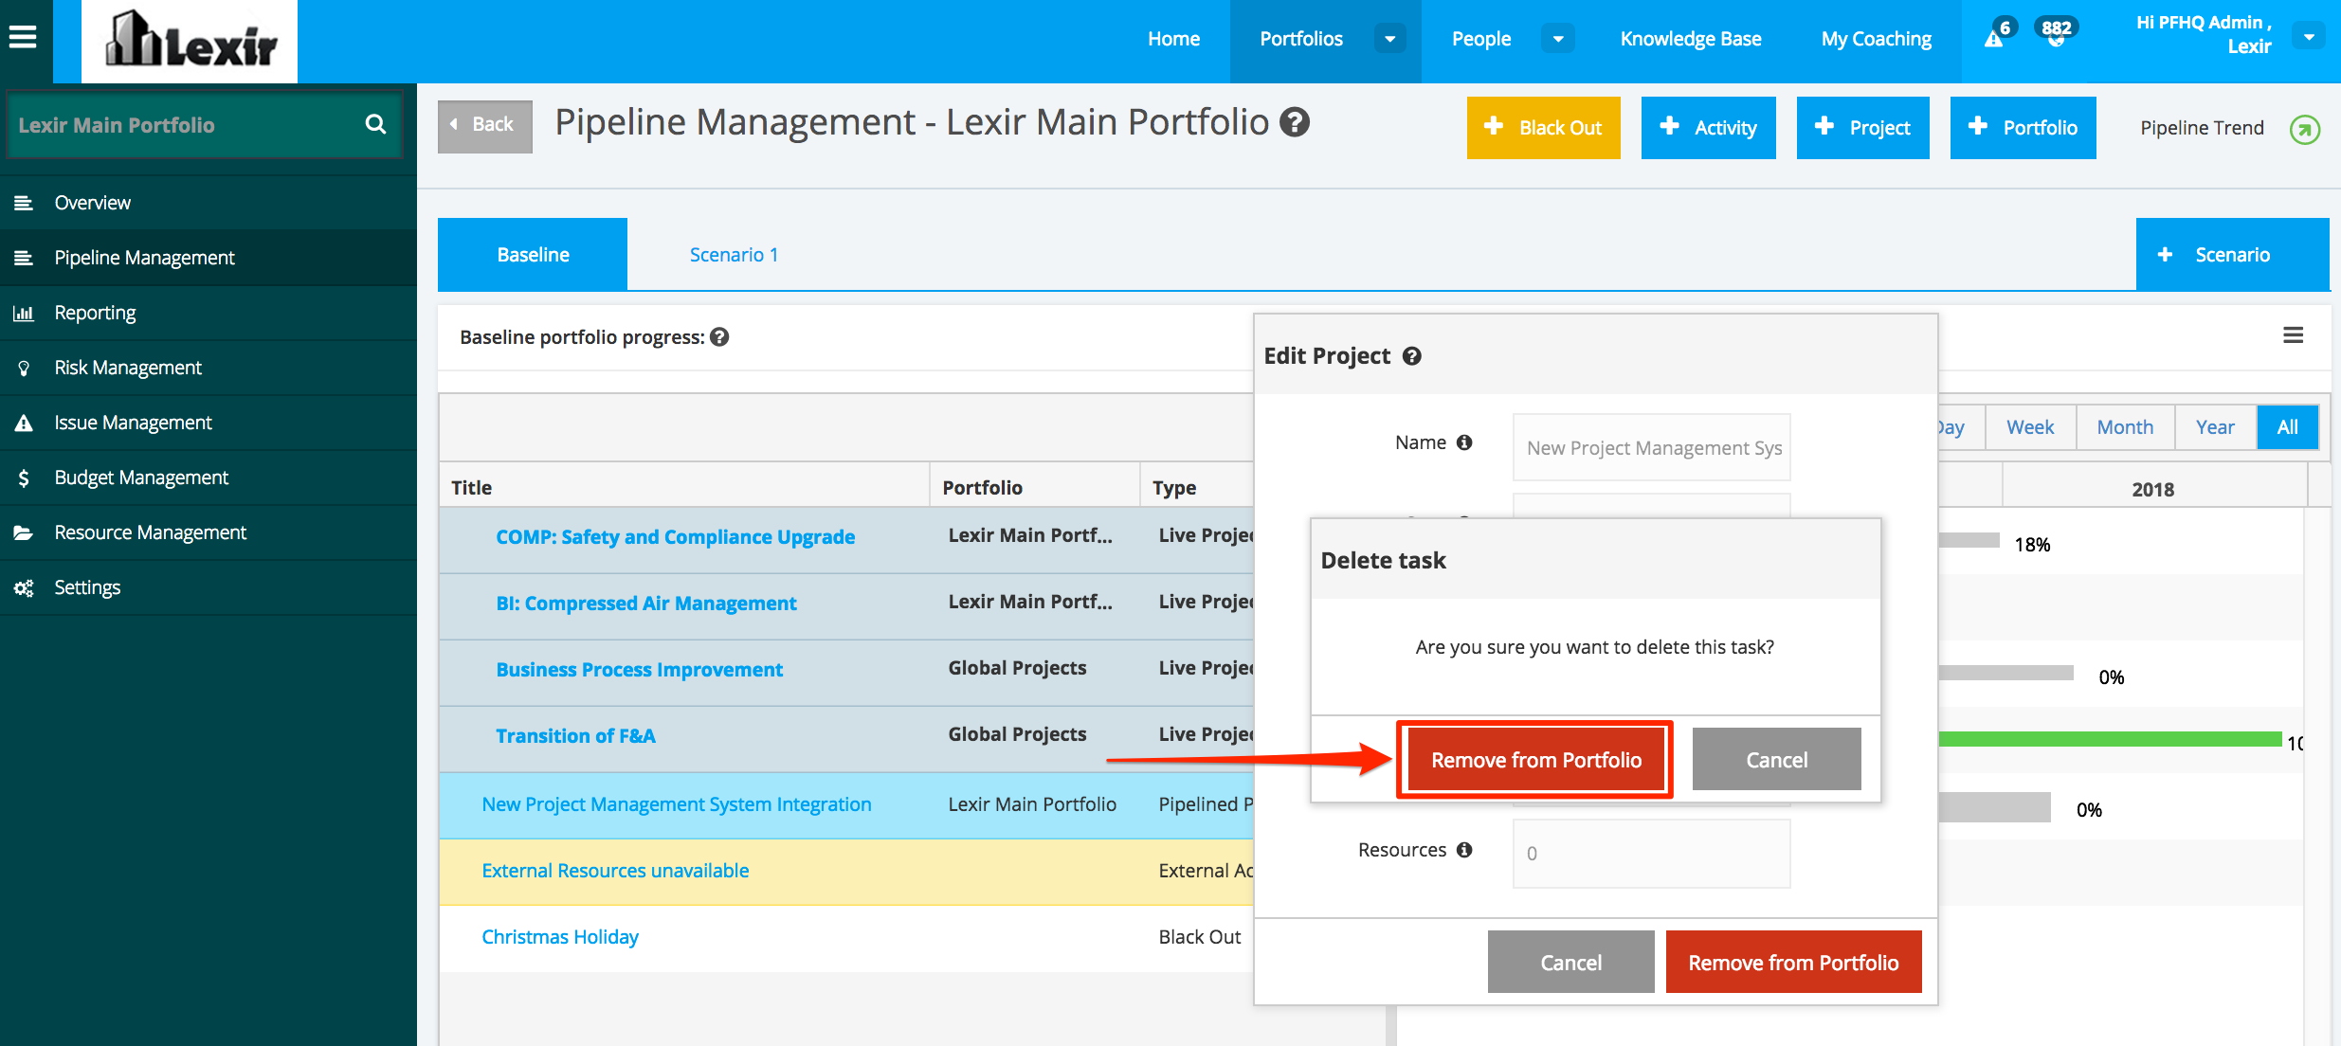Confirm Remove from Portfolio in Delete dialog
The height and width of the screenshot is (1046, 2341).
(1535, 760)
